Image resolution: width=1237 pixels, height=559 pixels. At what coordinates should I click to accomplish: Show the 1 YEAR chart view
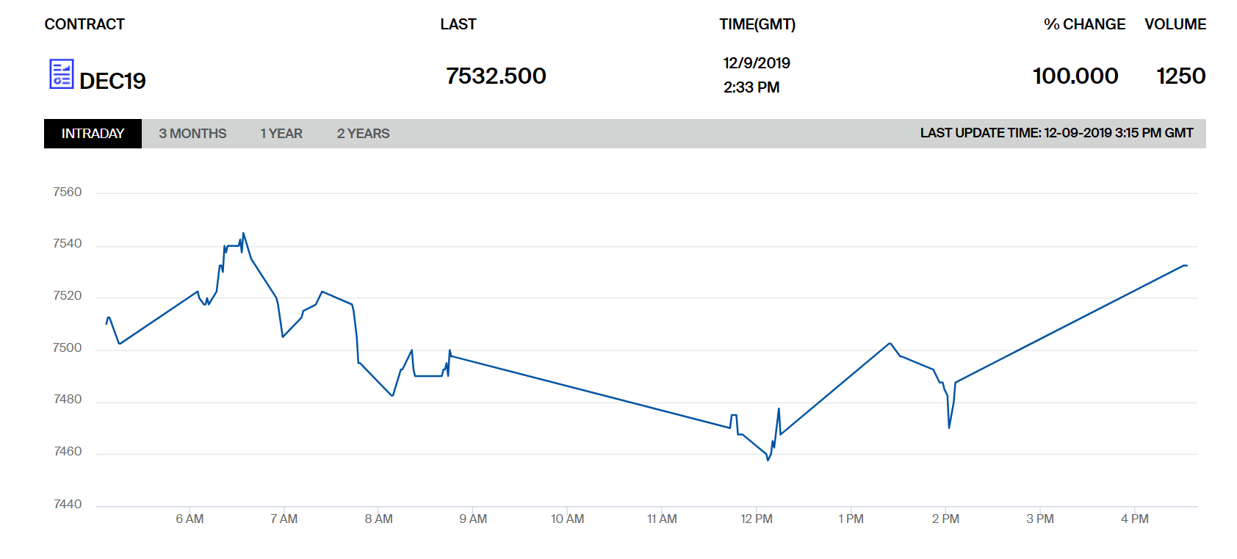[x=281, y=134]
